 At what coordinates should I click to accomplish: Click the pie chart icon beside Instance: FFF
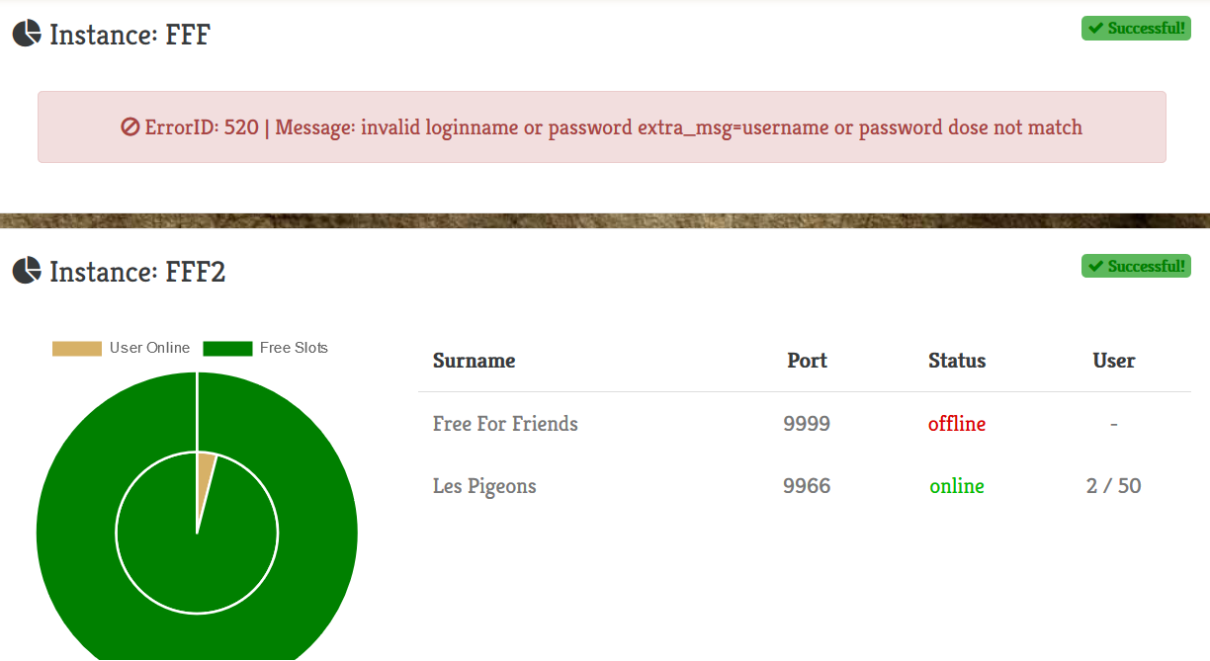[x=27, y=33]
